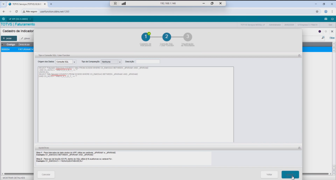Bookmark this page with the star icon
Image resolution: width=336 pixels, height=180 pixels.
click(x=317, y=11)
